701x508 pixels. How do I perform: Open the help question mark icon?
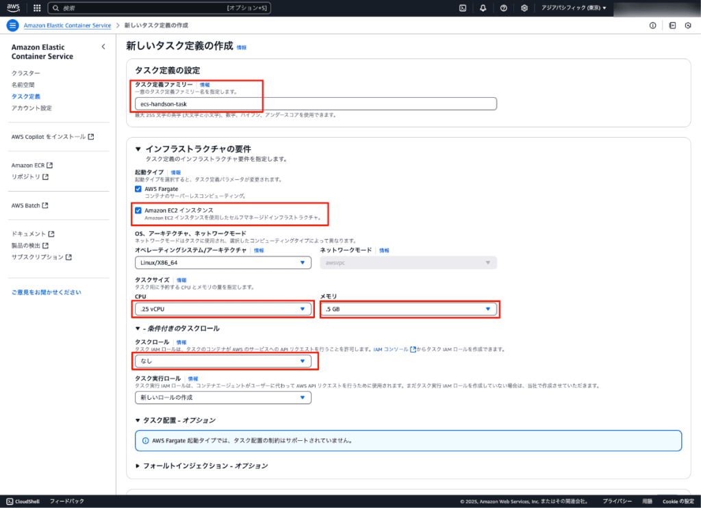(x=504, y=8)
